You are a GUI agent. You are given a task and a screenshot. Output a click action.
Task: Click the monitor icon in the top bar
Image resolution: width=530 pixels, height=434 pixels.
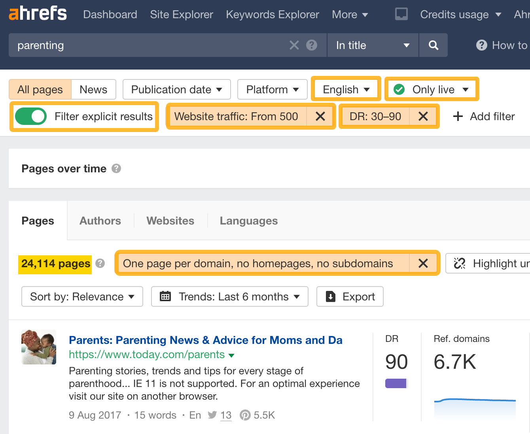click(401, 14)
